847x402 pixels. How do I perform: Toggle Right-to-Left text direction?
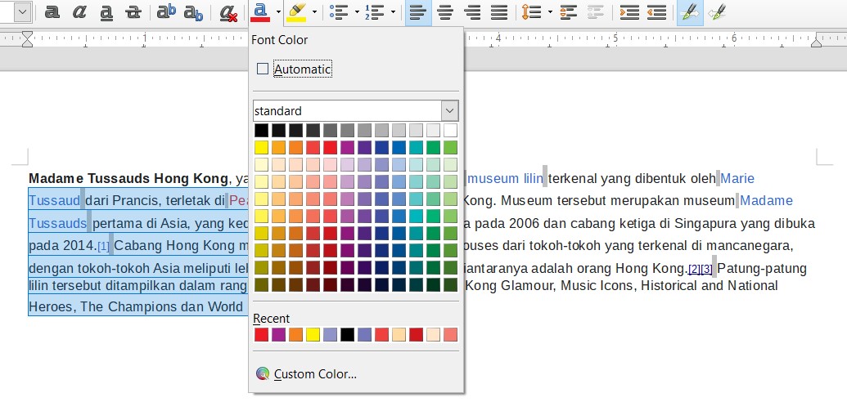pyautogui.click(x=717, y=12)
